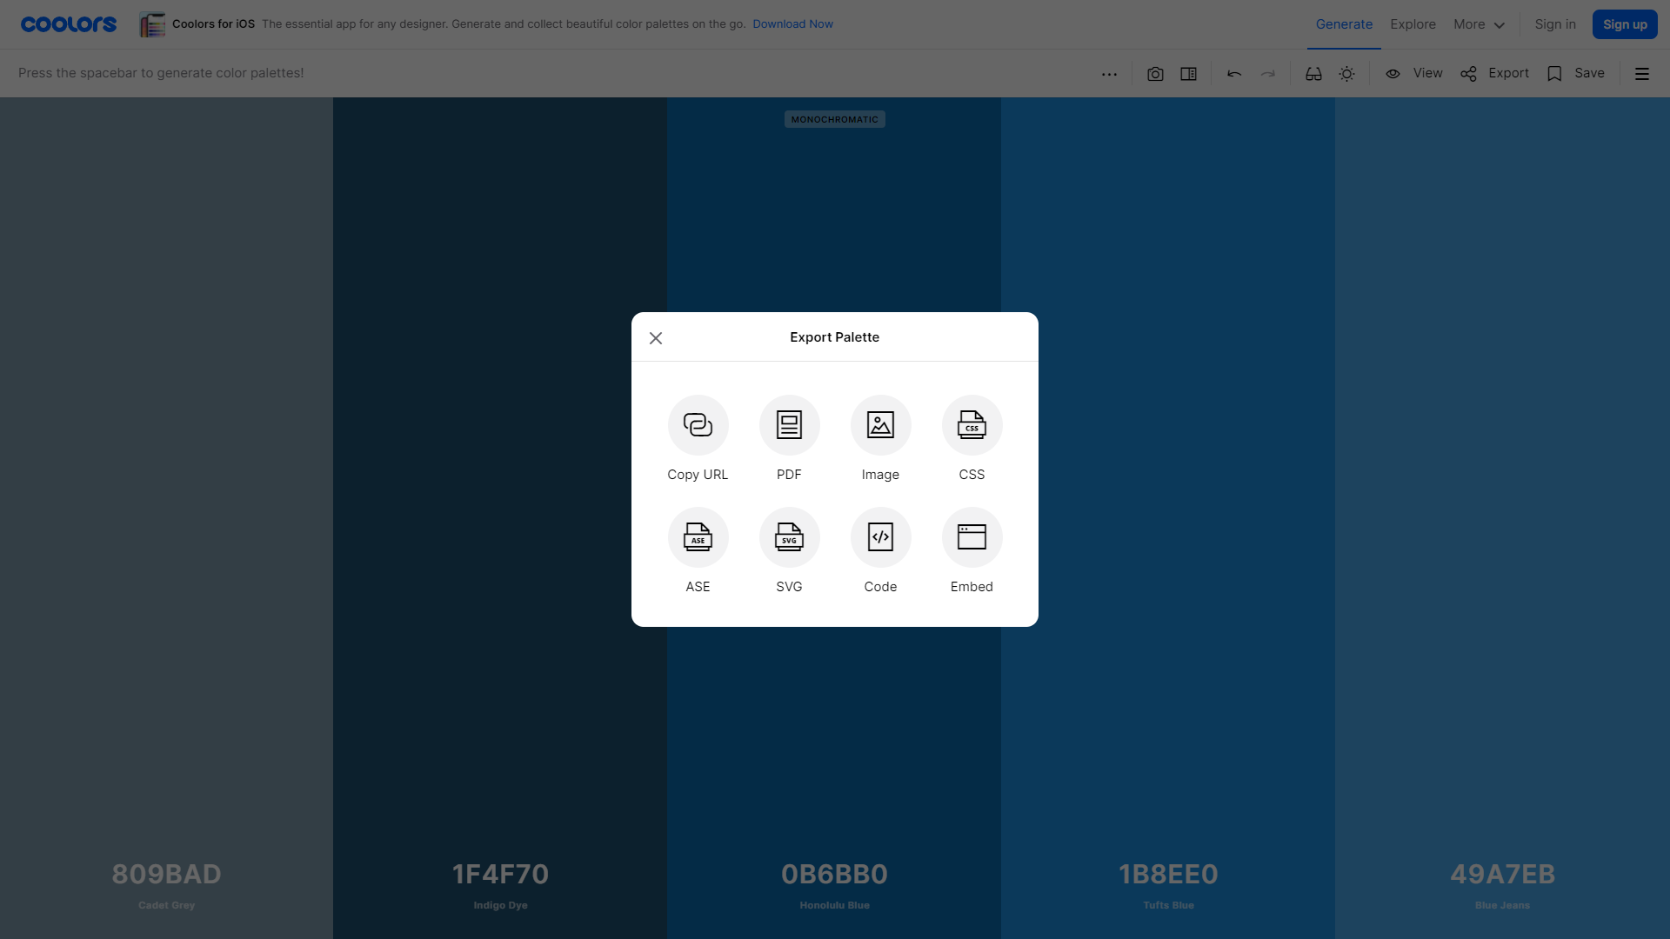Click the Code export icon

pyautogui.click(x=881, y=536)
